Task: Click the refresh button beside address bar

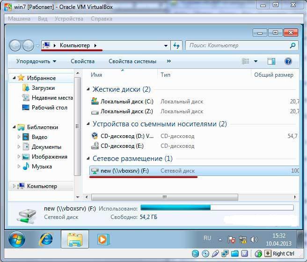Action: (x=176, y=46)
